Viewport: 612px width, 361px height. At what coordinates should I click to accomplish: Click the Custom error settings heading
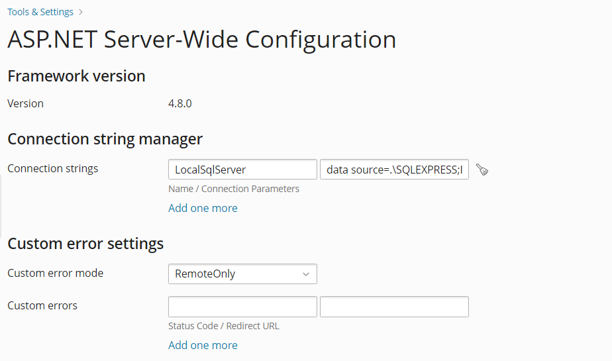point(85,243)
